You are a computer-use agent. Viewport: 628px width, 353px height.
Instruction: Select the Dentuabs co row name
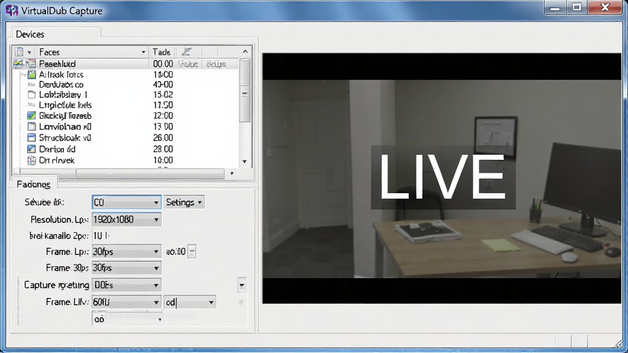(61, 85)
